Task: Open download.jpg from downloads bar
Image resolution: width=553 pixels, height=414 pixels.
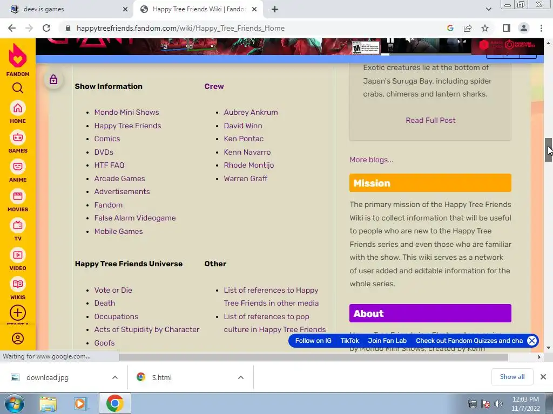Action: coord(48,377)
